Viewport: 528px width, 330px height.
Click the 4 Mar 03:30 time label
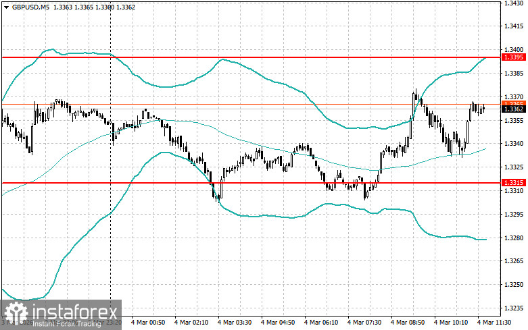click(x=235, y=323)
